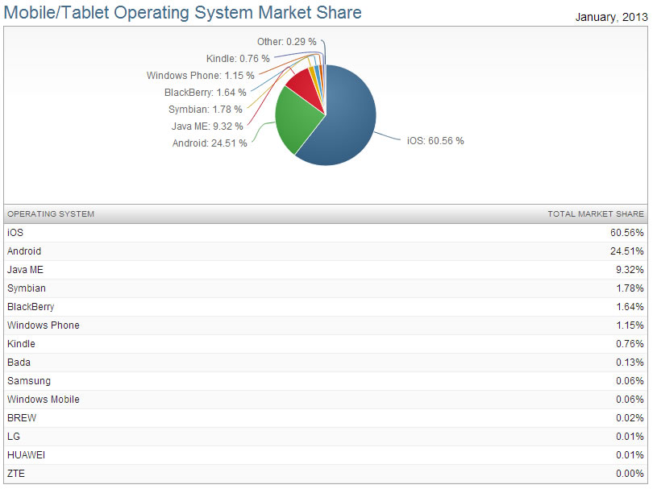Select the HUAWEI row name in table
Image resolution: width=653 pixels, height=489 pixels.
(x=26, y=455)
